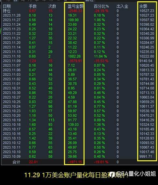
Task: Click the profit value 1082.26
Action: 74,56
